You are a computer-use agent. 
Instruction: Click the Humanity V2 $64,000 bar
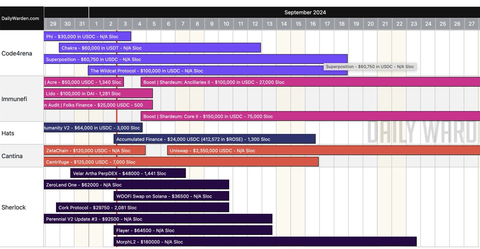(x=93, y=128)
